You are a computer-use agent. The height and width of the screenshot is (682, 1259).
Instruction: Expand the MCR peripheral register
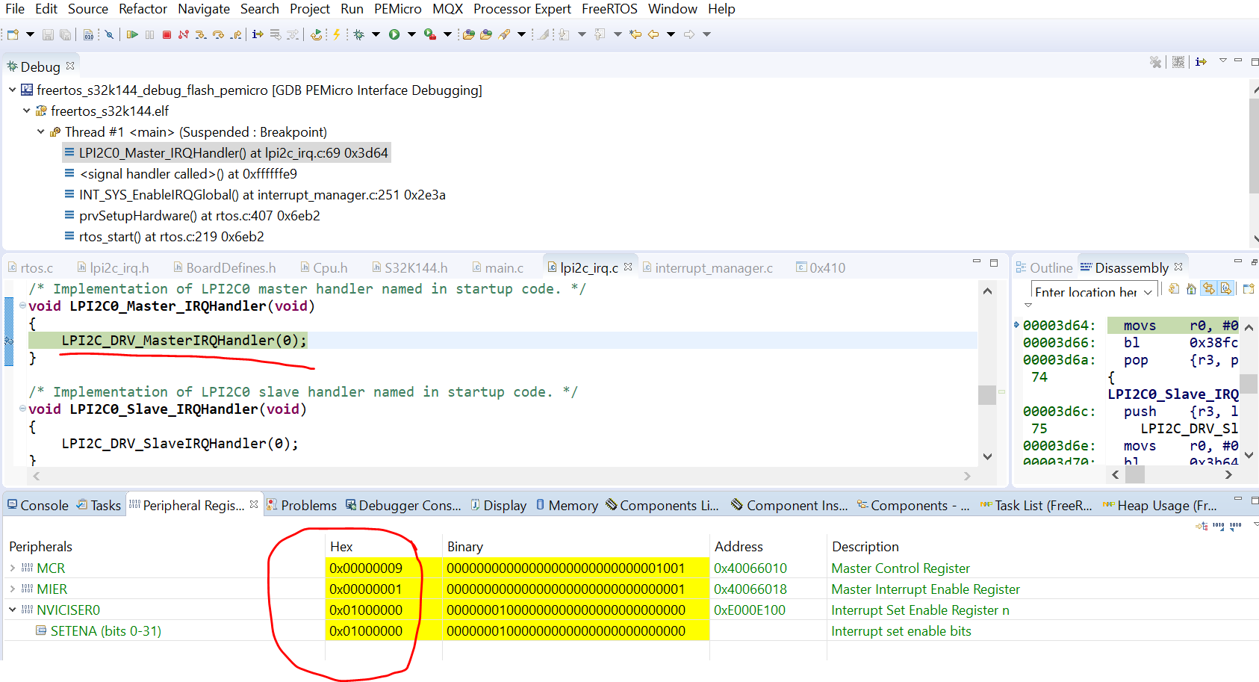pyautogui.click(x=13, y=568)
